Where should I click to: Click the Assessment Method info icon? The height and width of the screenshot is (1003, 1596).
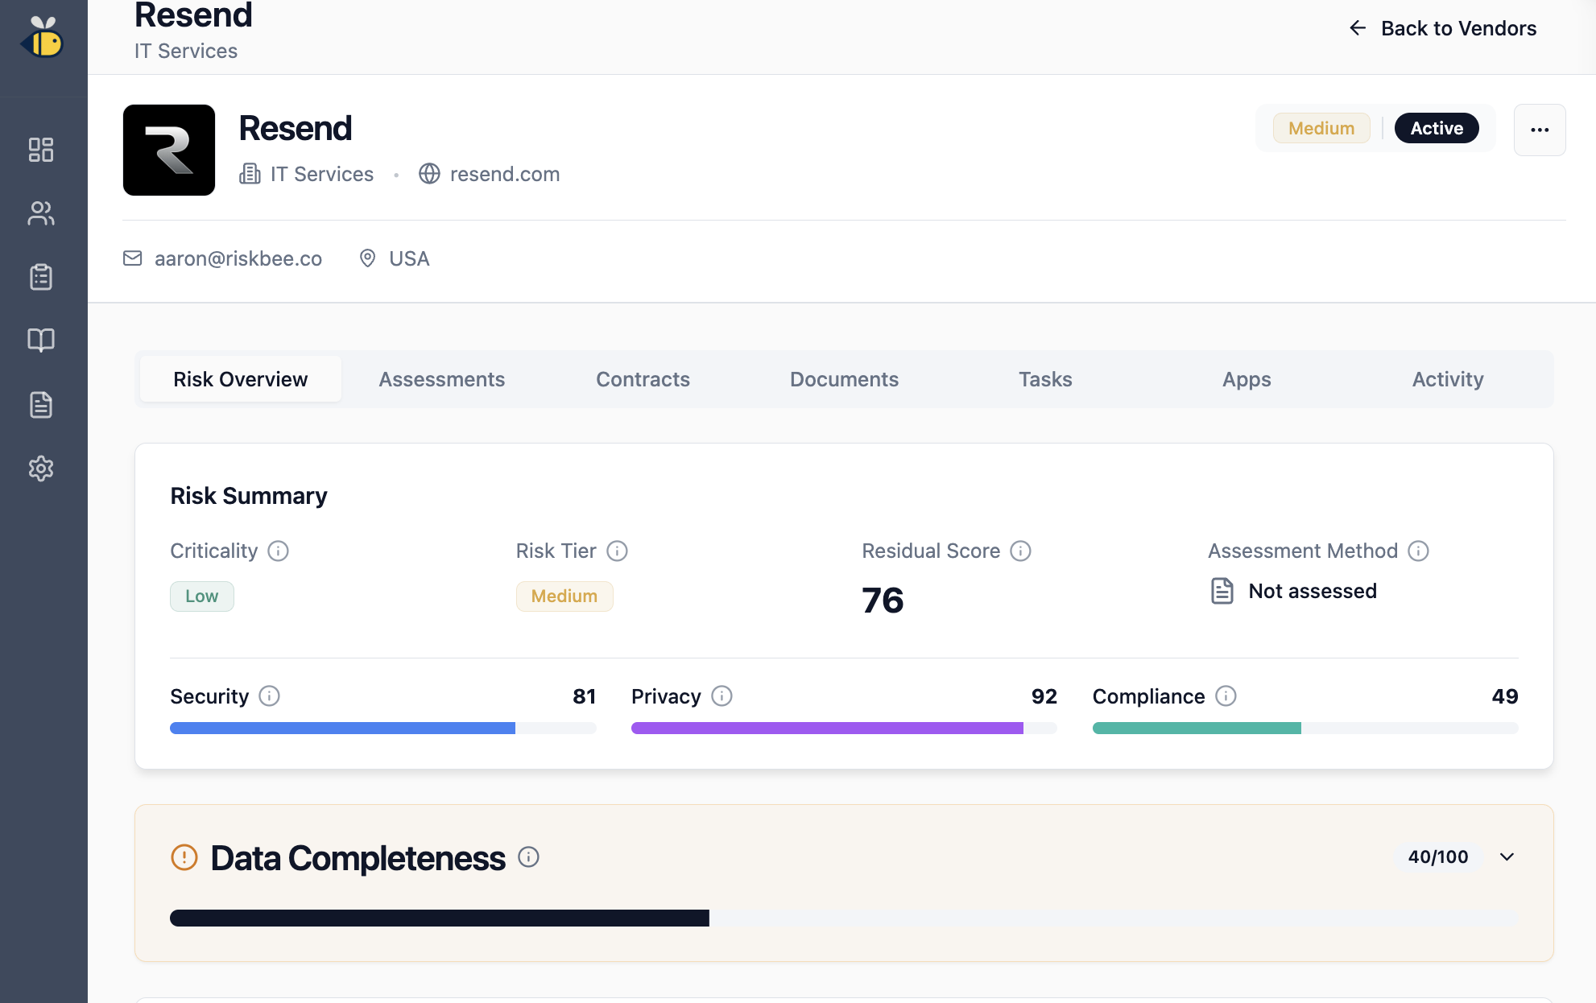[x=1418, y=551]
